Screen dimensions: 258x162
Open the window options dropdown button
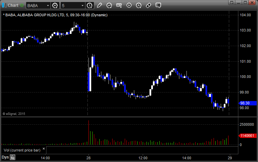(x=232, y=2)
